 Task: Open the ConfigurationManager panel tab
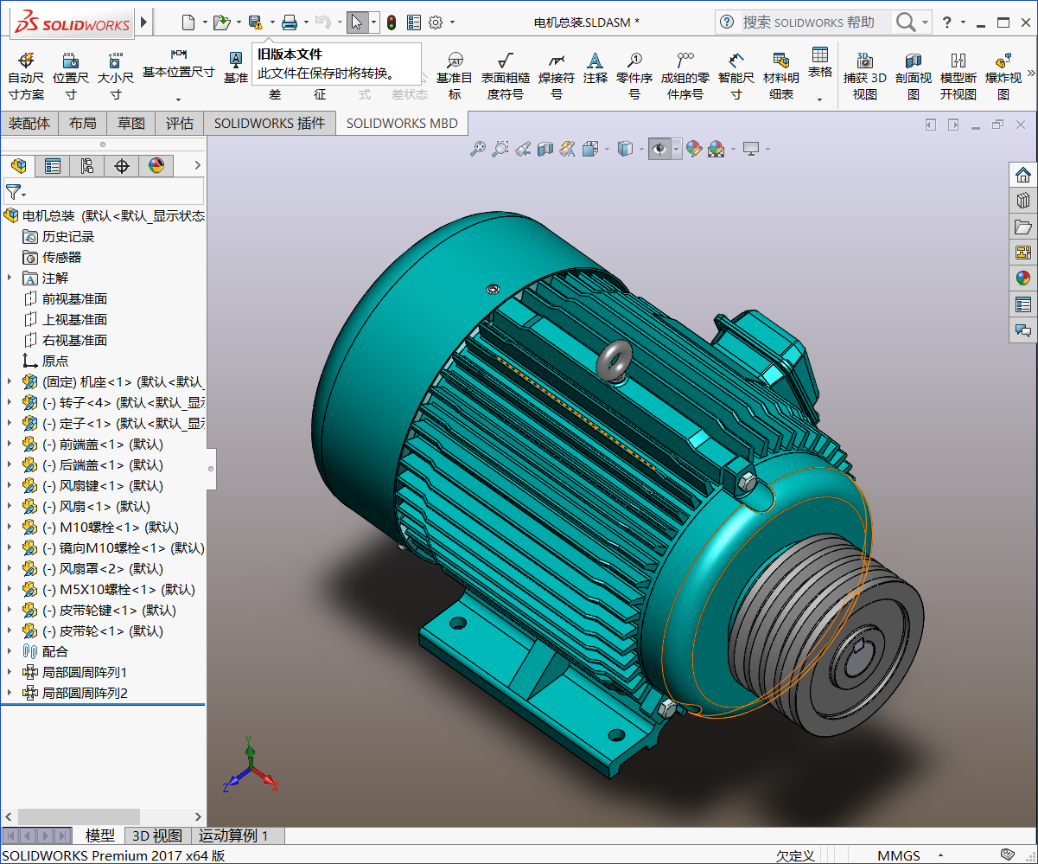pos(86,166)
